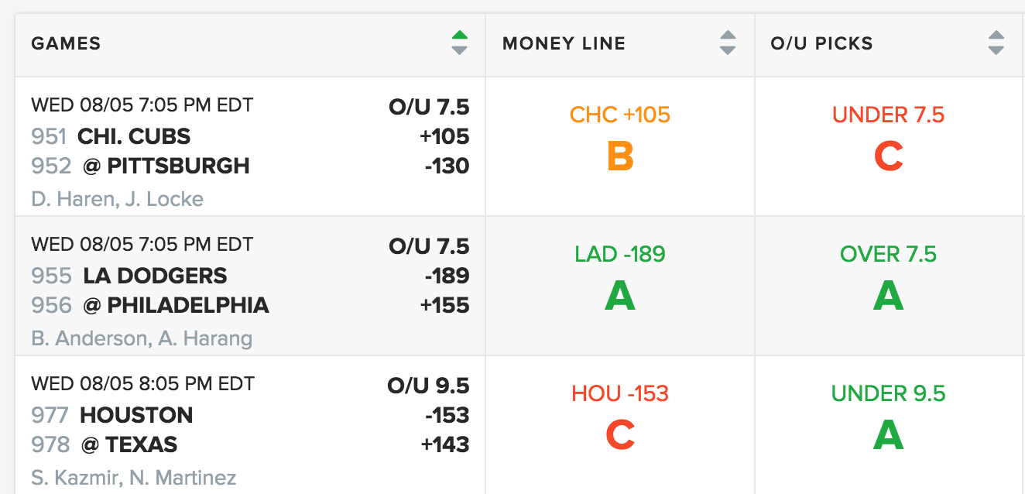Select the UNDER 9.5 pick link

(888, 393)
